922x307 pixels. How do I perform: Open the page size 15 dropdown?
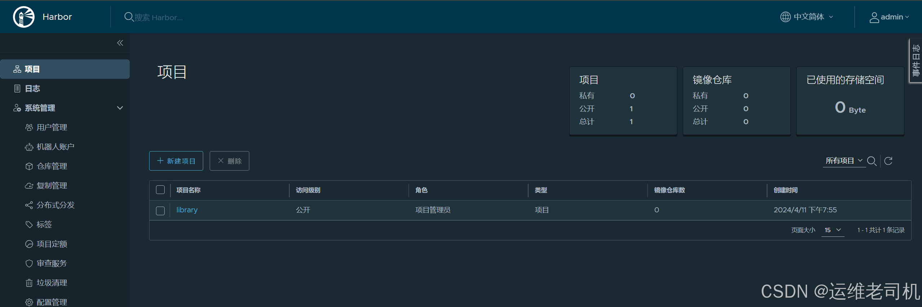coord(833,230)
